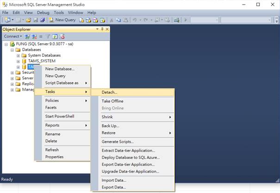Click the Activity Monitor toolbar icon
This screenshot has height=193, width=280.
pos(177,20)
